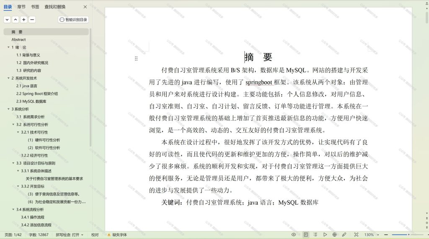Image resolution: width=429 pixels, height=239 pixels.
Task: Collapse the 3.3.1 系统总体描述 node
Action: tap(18, 171)
